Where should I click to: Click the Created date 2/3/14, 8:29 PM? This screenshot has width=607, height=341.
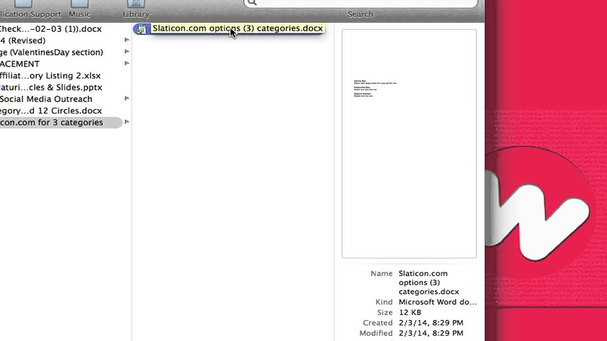point(431,323)
